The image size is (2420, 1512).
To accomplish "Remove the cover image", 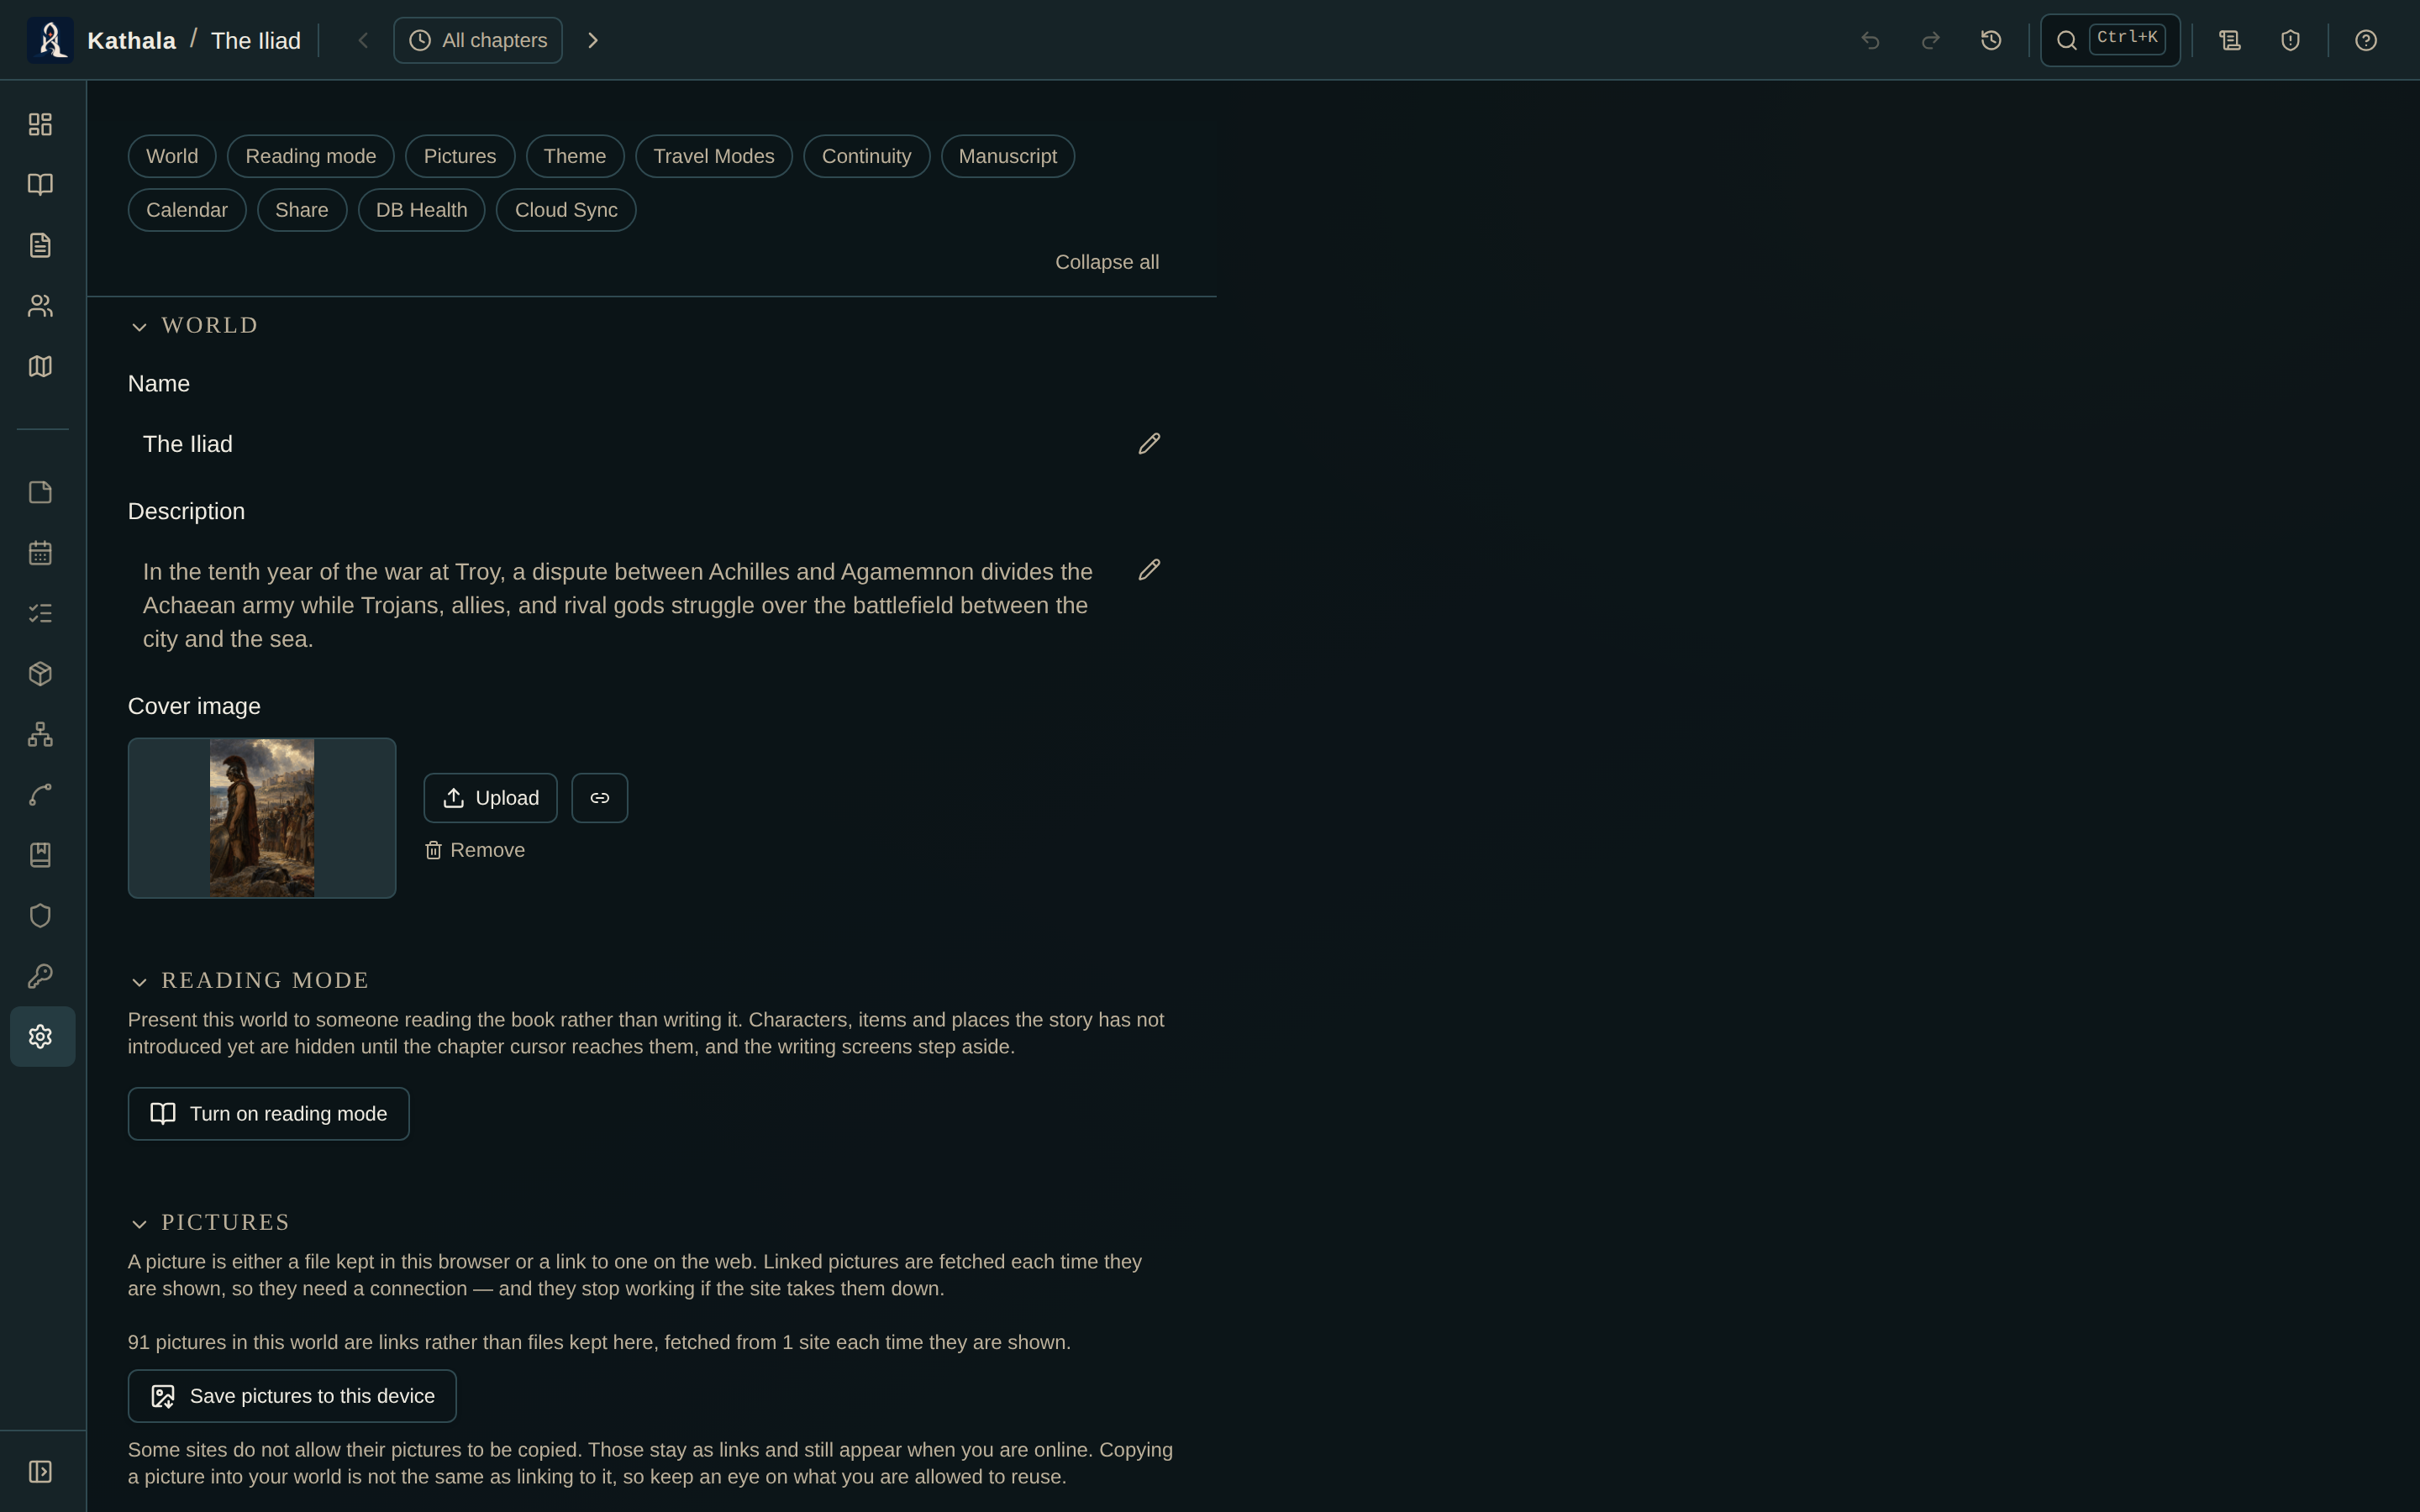I will pos(475,850).
